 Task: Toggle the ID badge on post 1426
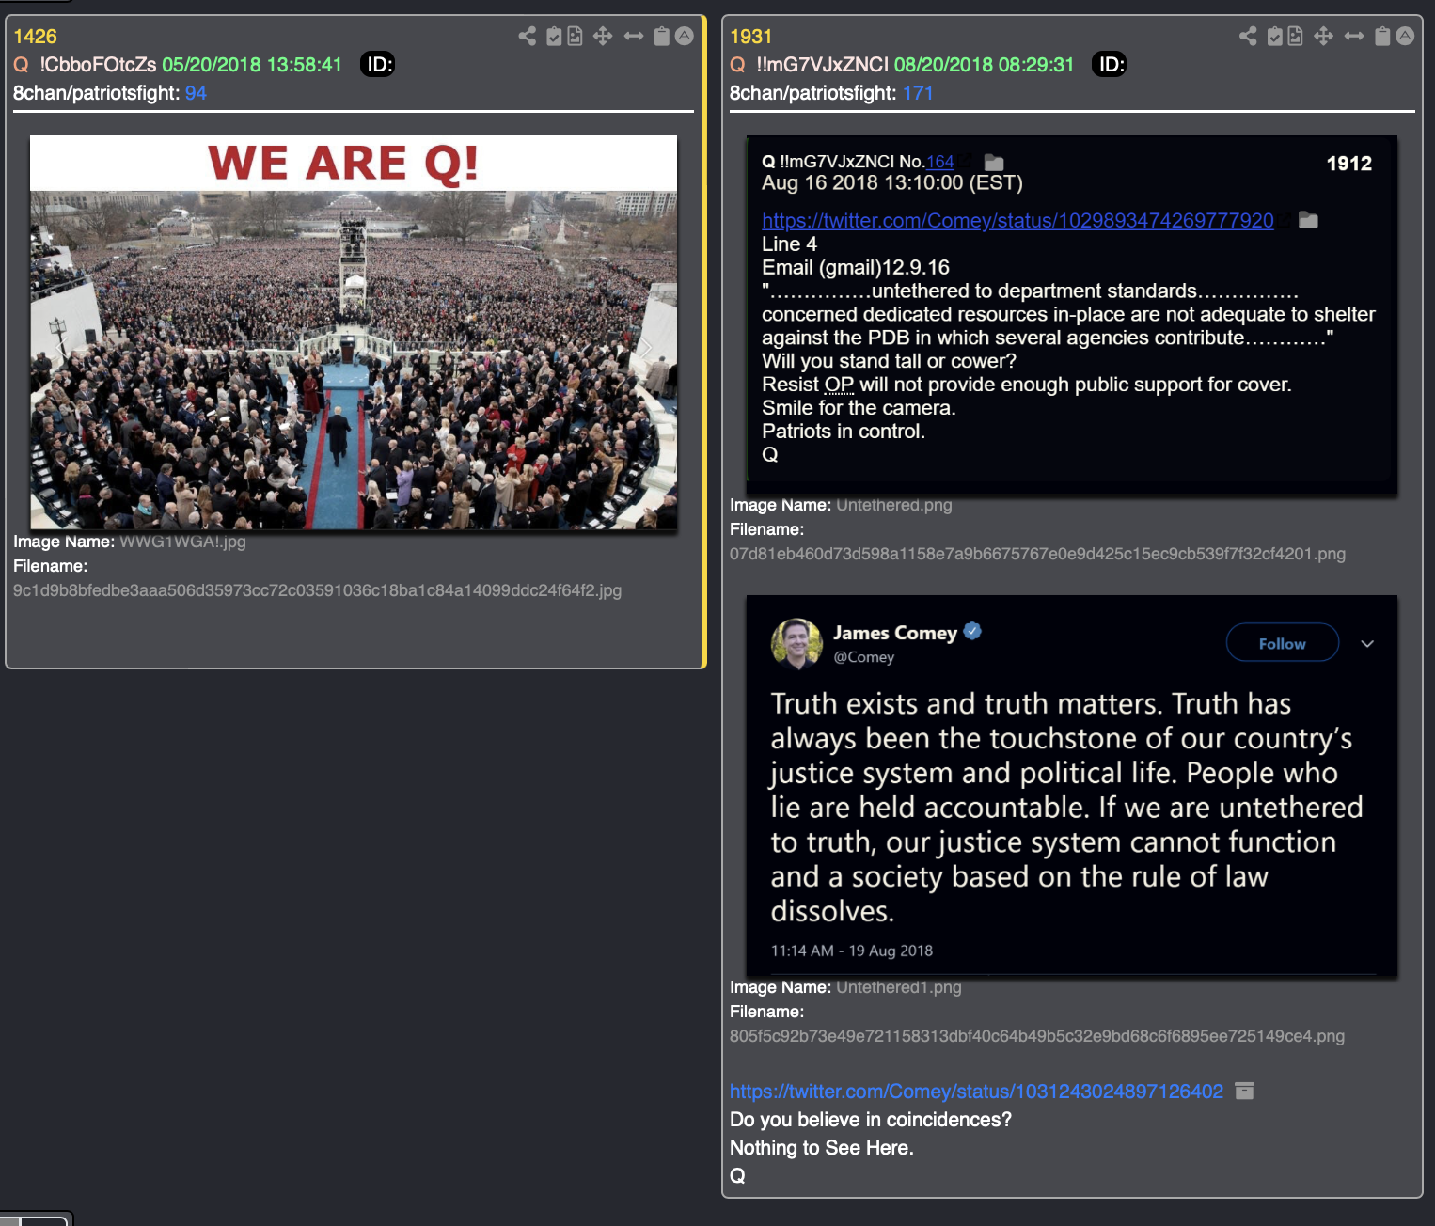pos(378,65)
